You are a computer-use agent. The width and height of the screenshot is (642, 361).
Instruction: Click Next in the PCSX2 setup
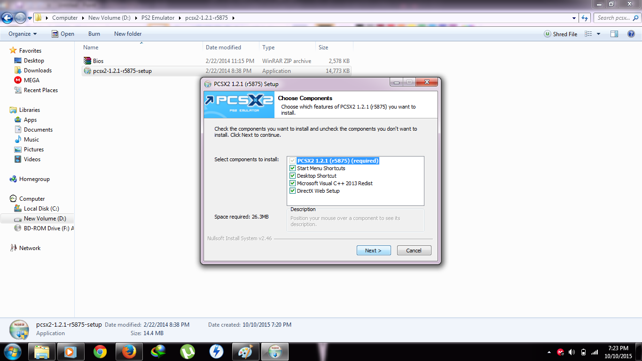click(x=374, y=251)
